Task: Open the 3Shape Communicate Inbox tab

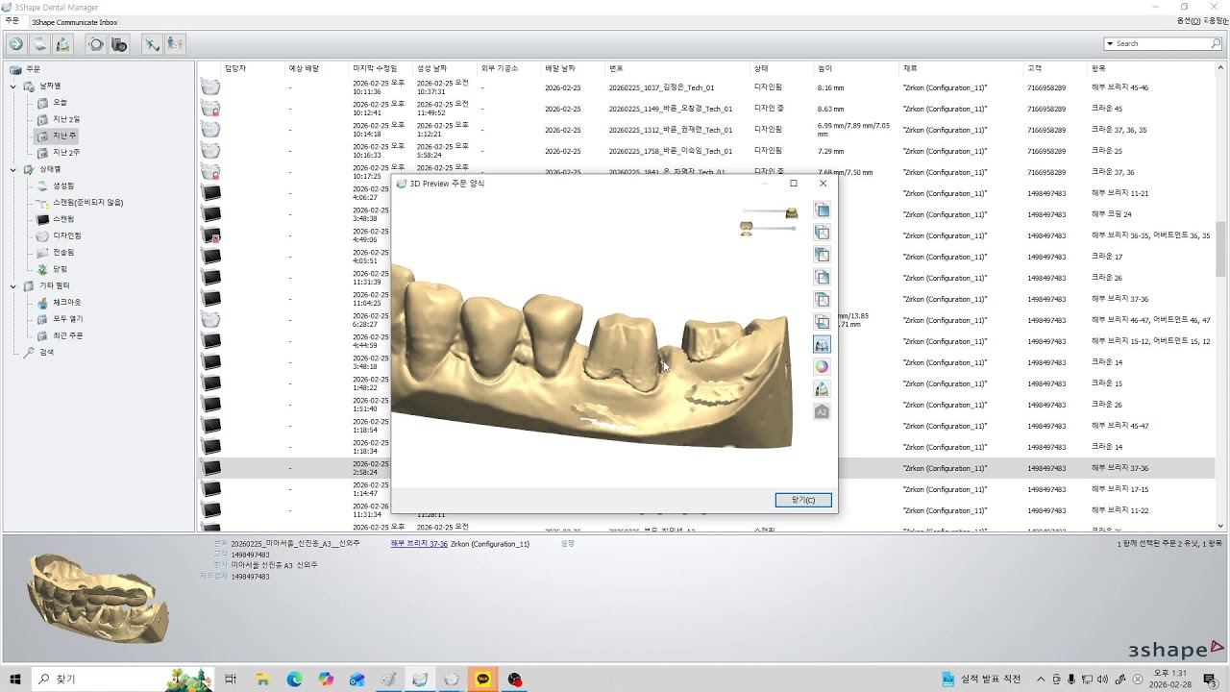Action: [74, 21]
